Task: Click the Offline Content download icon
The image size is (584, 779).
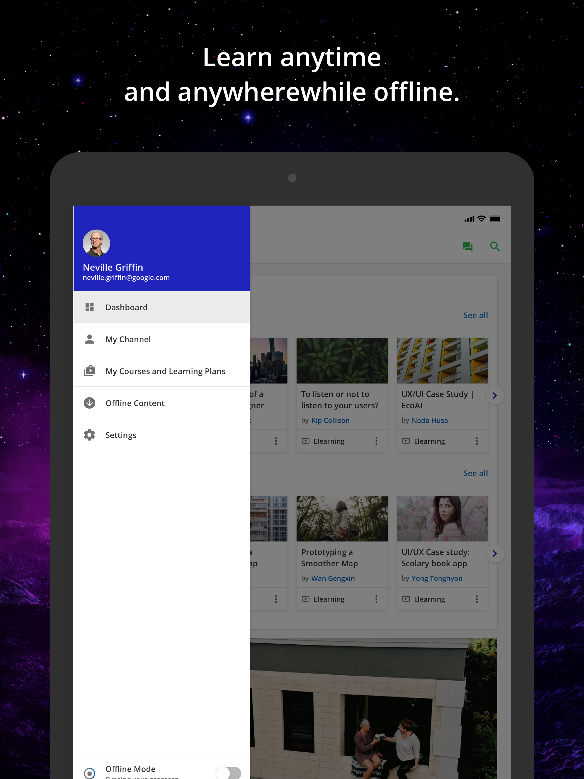Action: pyautogui.click(x=90, y=403)
